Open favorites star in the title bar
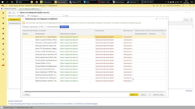The height and width of the screenshot is (109, 195). coord(161,6)
